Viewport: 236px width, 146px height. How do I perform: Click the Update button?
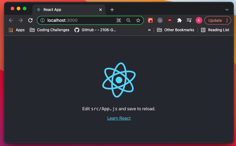coord(215,20)
